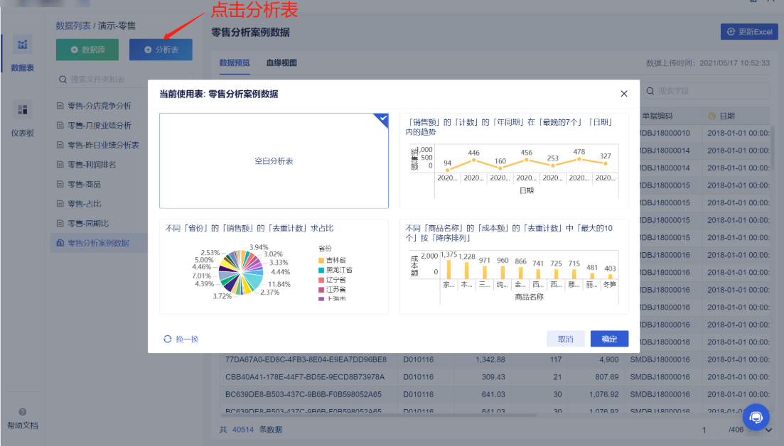Click the 日期 column header
The height and width of the screenshot is (446, 784).
727,116
